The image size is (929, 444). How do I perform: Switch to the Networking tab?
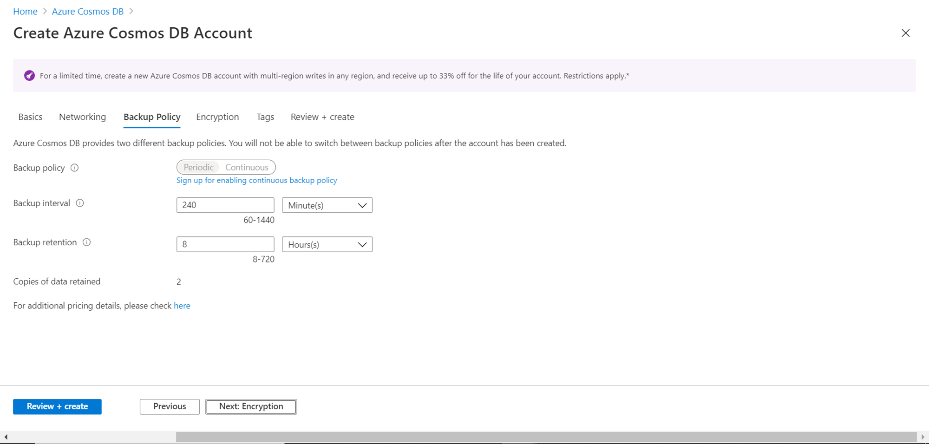pos(82,117)
